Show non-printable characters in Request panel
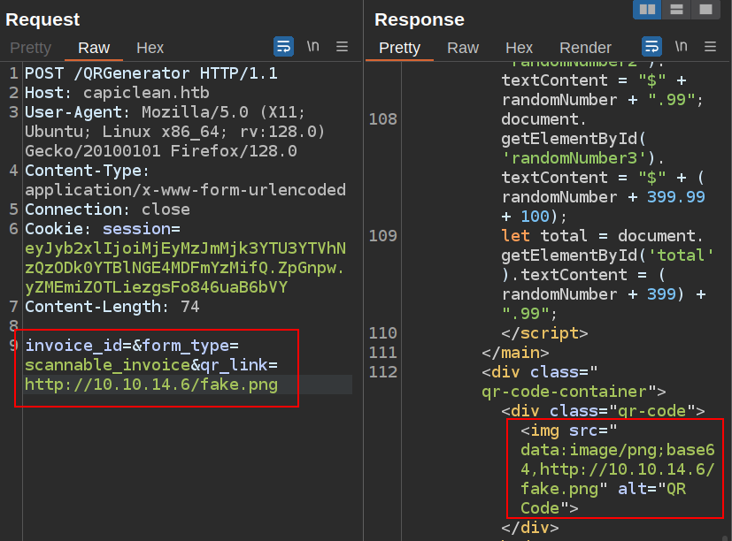 pos(312,47)
